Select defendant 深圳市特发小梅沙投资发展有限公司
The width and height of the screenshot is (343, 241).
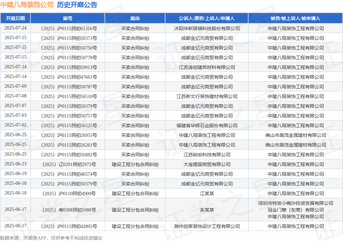tap(296, 203)
